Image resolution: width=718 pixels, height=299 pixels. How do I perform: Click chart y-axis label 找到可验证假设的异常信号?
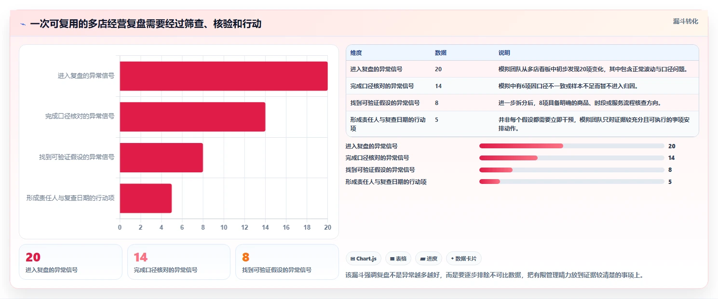tap(77, 157)
